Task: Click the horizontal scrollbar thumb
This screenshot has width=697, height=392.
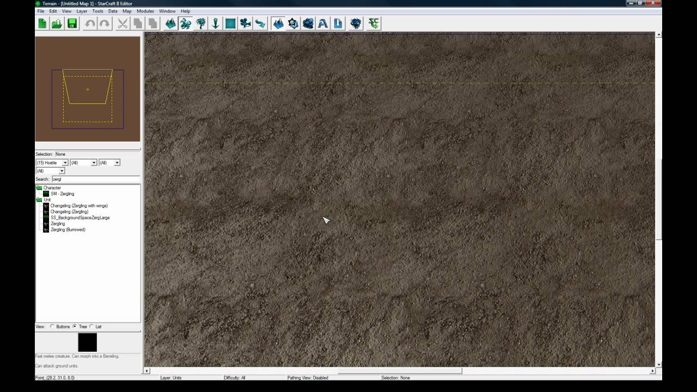Action: click(x=400, y=371)
